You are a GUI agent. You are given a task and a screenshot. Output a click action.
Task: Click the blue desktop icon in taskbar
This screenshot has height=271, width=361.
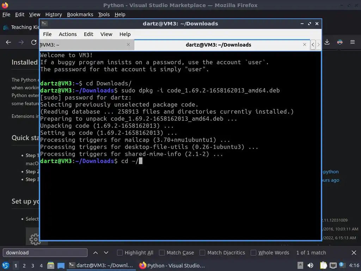(61, 265)
